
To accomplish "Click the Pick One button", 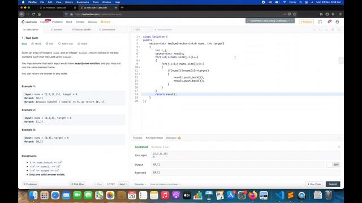I will pos(77,184).
